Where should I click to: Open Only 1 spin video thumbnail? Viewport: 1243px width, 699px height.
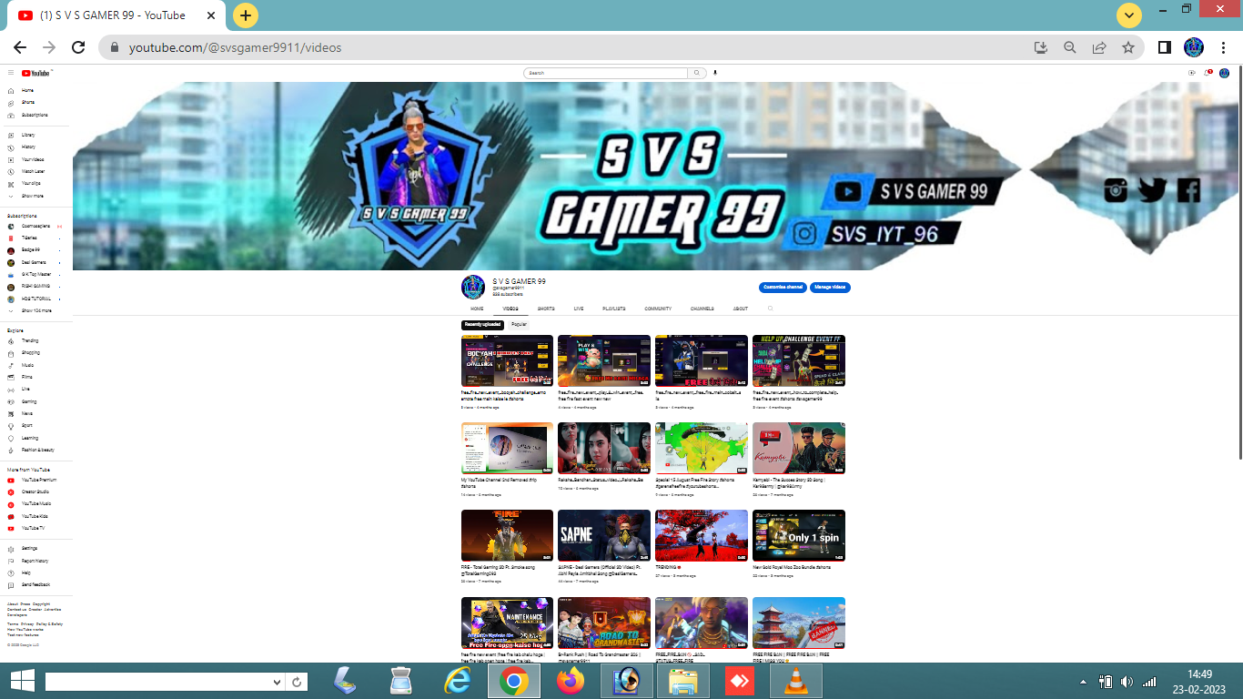[x=799, y=535]
